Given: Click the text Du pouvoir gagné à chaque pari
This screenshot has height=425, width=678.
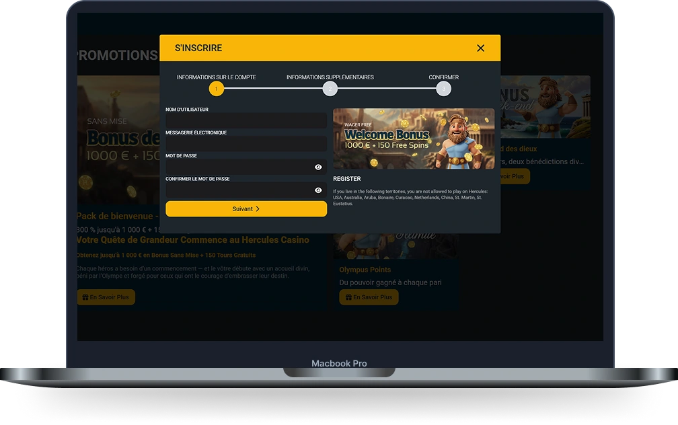Looking at the screenshot, I should point(390,282).
